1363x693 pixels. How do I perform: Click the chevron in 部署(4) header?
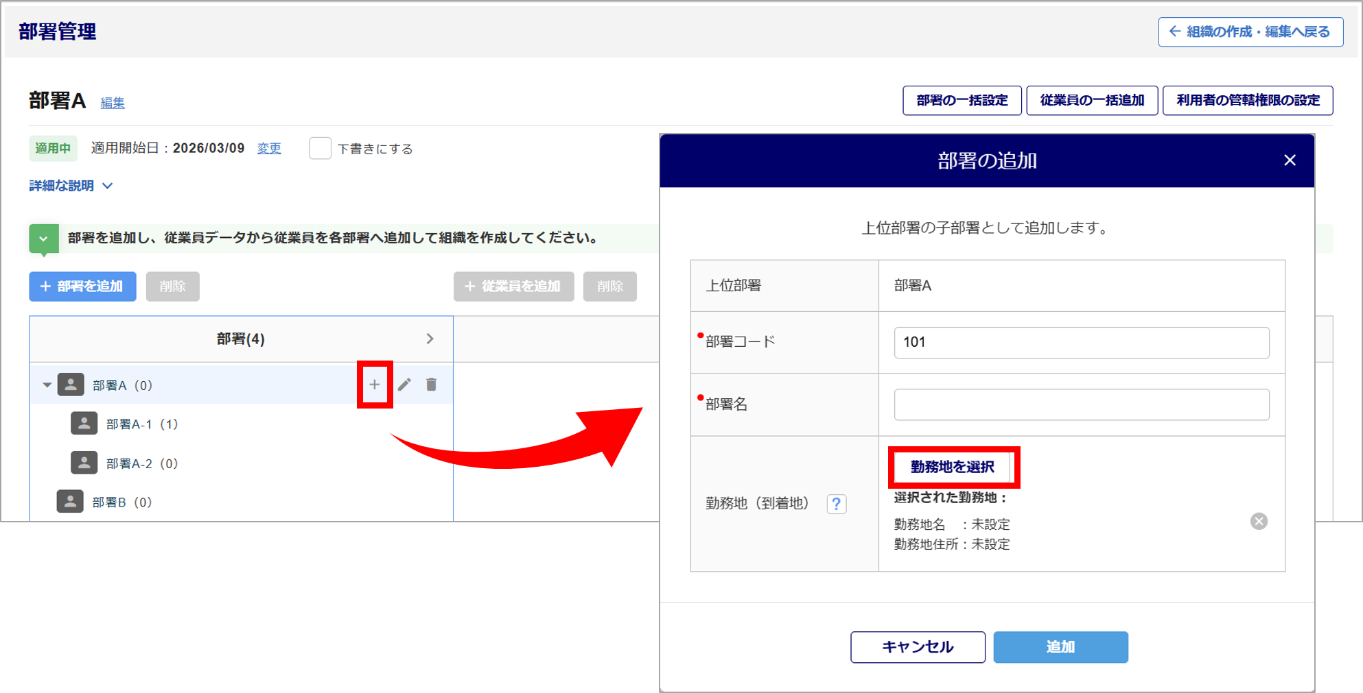click(x=430, y=339)
